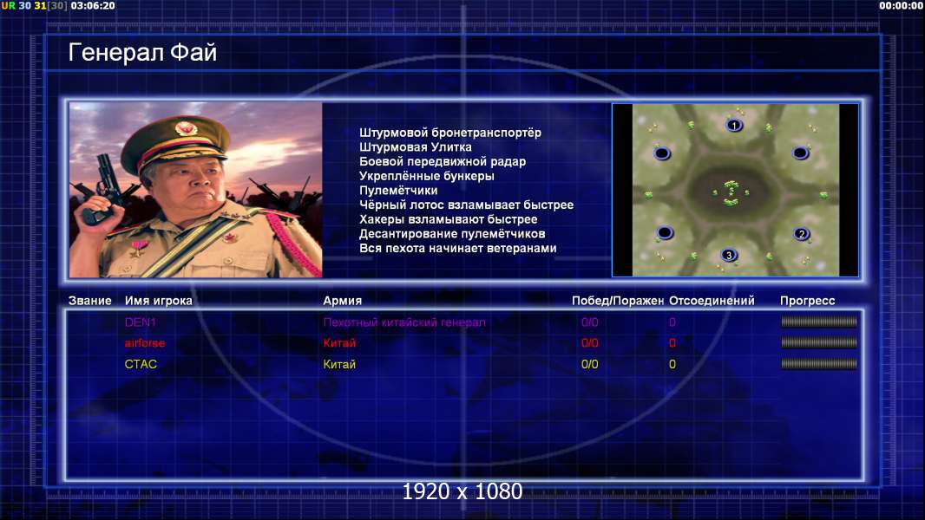Pick the empty start slot in map's upper-left
925x520 pixels.
point(662,153)
